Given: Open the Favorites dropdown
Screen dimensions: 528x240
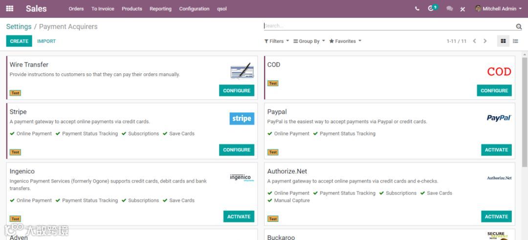Looking at the screenshot, I should pyautogui.click(x=345, y=41).
